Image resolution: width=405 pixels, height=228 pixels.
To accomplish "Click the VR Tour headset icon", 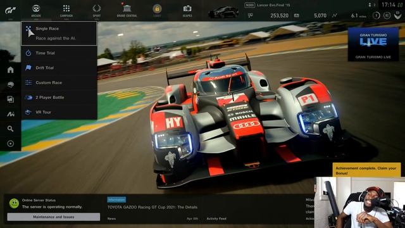I will click(28, 112).
